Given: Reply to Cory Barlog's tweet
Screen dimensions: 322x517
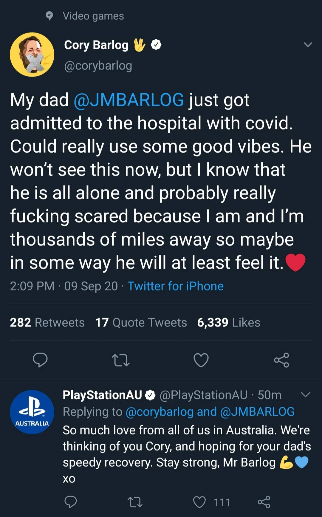Looking at the screenshot, I should [x=40, y=360].
